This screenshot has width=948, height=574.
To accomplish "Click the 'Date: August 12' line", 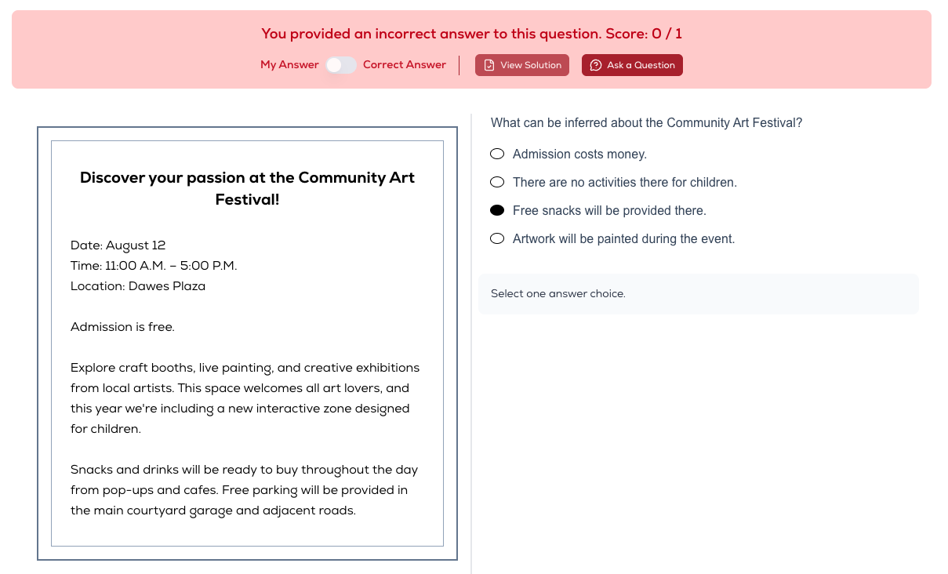I will [x=118, y=245].
